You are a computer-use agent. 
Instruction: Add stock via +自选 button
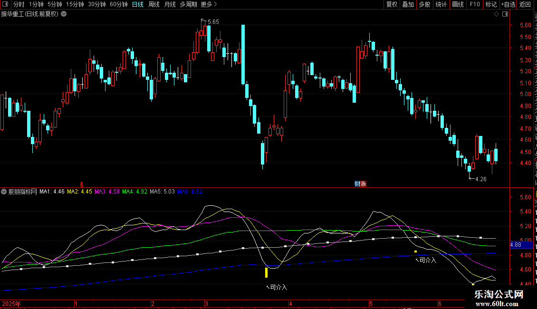(x=508, y=4)
